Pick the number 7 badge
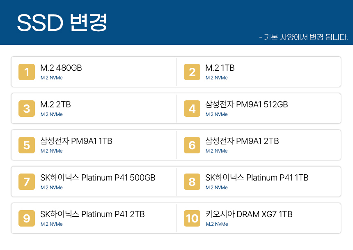This screenshot has height=250, width=353. [27, 182]
